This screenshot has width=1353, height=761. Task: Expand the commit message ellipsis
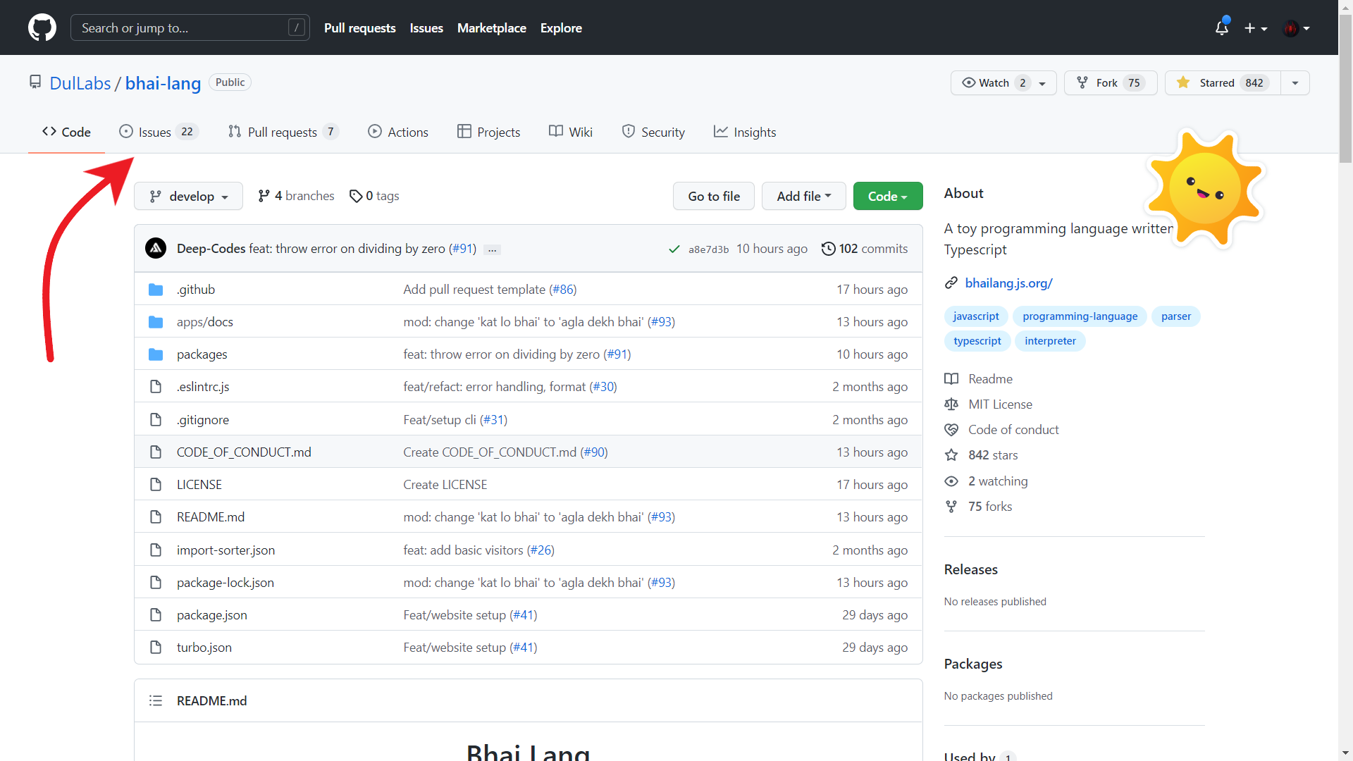pyautogui.click(x=493, y=249)
